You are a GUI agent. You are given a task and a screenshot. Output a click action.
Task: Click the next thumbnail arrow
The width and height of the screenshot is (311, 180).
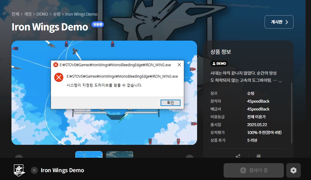click(190, 157)
